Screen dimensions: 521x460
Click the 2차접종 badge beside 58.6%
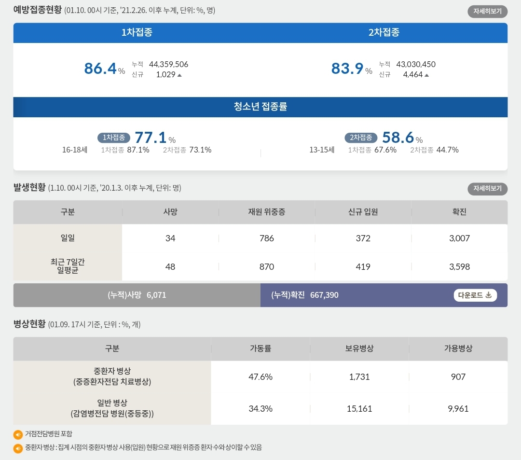[x=361, y=138]
